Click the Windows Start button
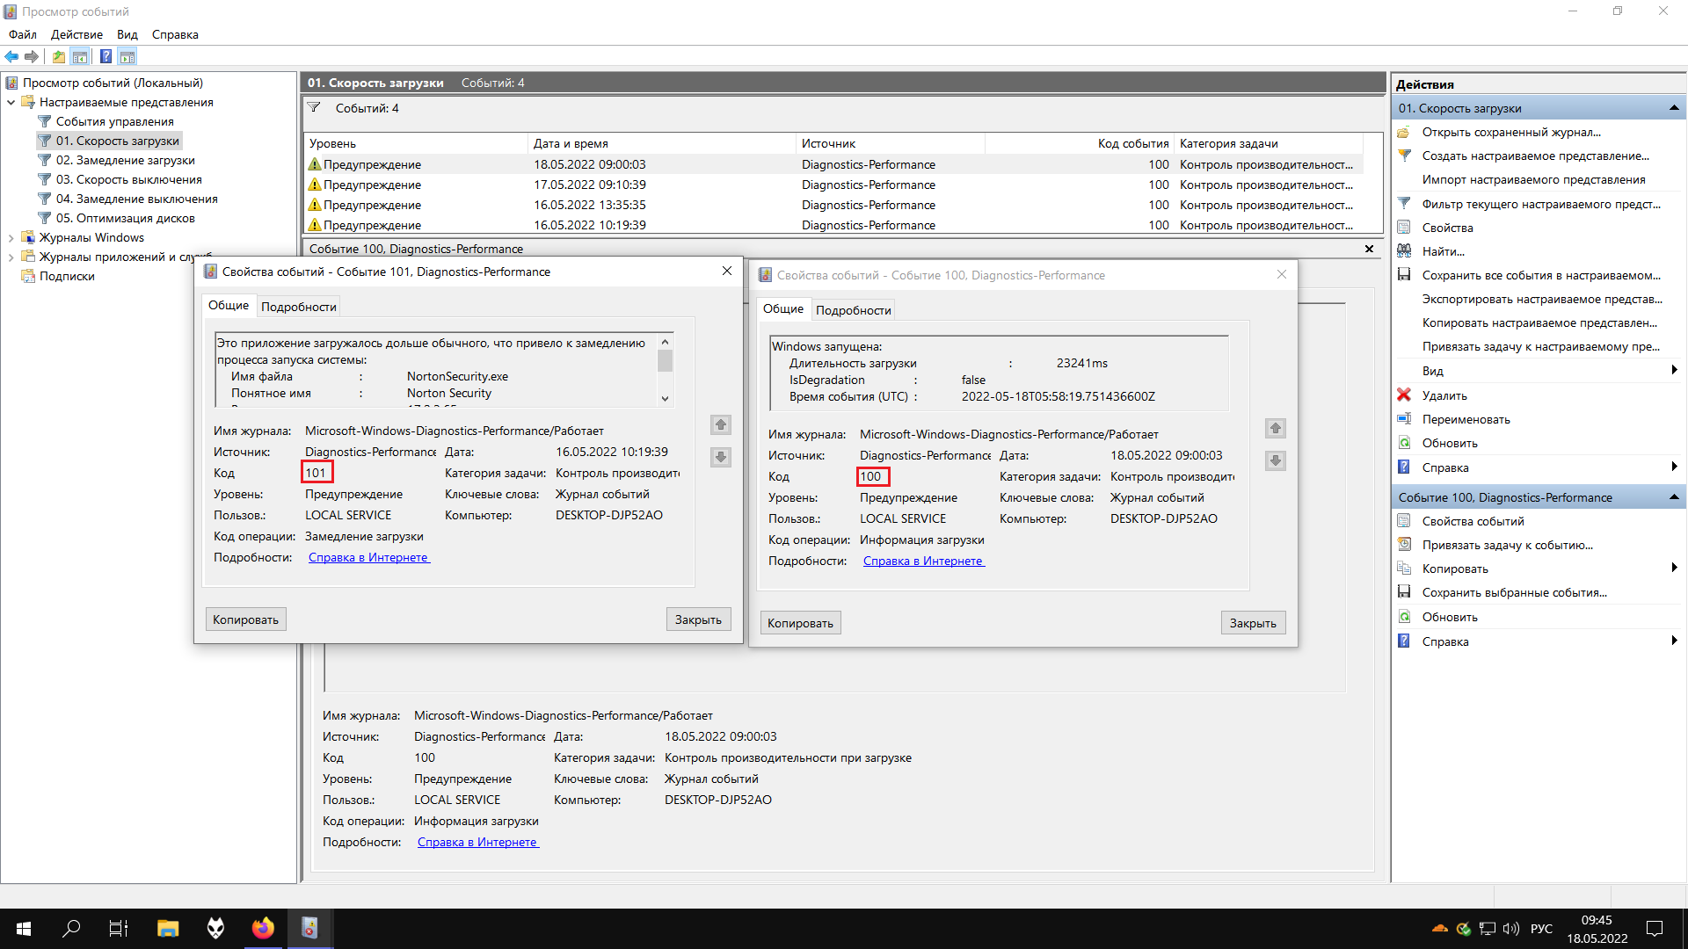Screen dimensions: 1688x949 24,928
